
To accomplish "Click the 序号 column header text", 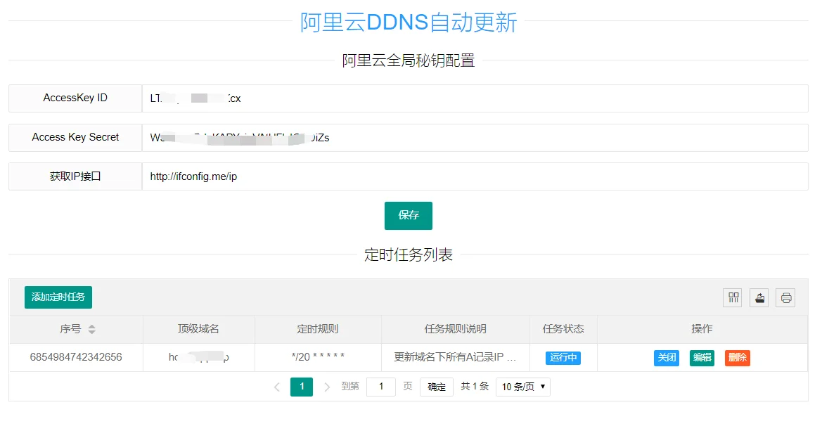I will point(70,329).
